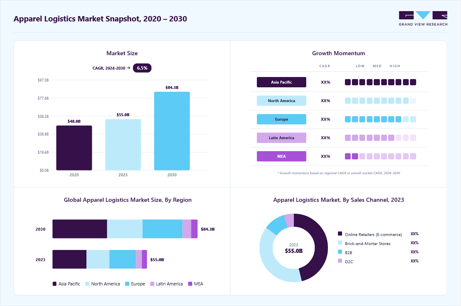Image resolution: width=461 pixels, height=306 pixels.
Task: Select the $84.3B label above 2030 bar
Action: coord(172,87)
